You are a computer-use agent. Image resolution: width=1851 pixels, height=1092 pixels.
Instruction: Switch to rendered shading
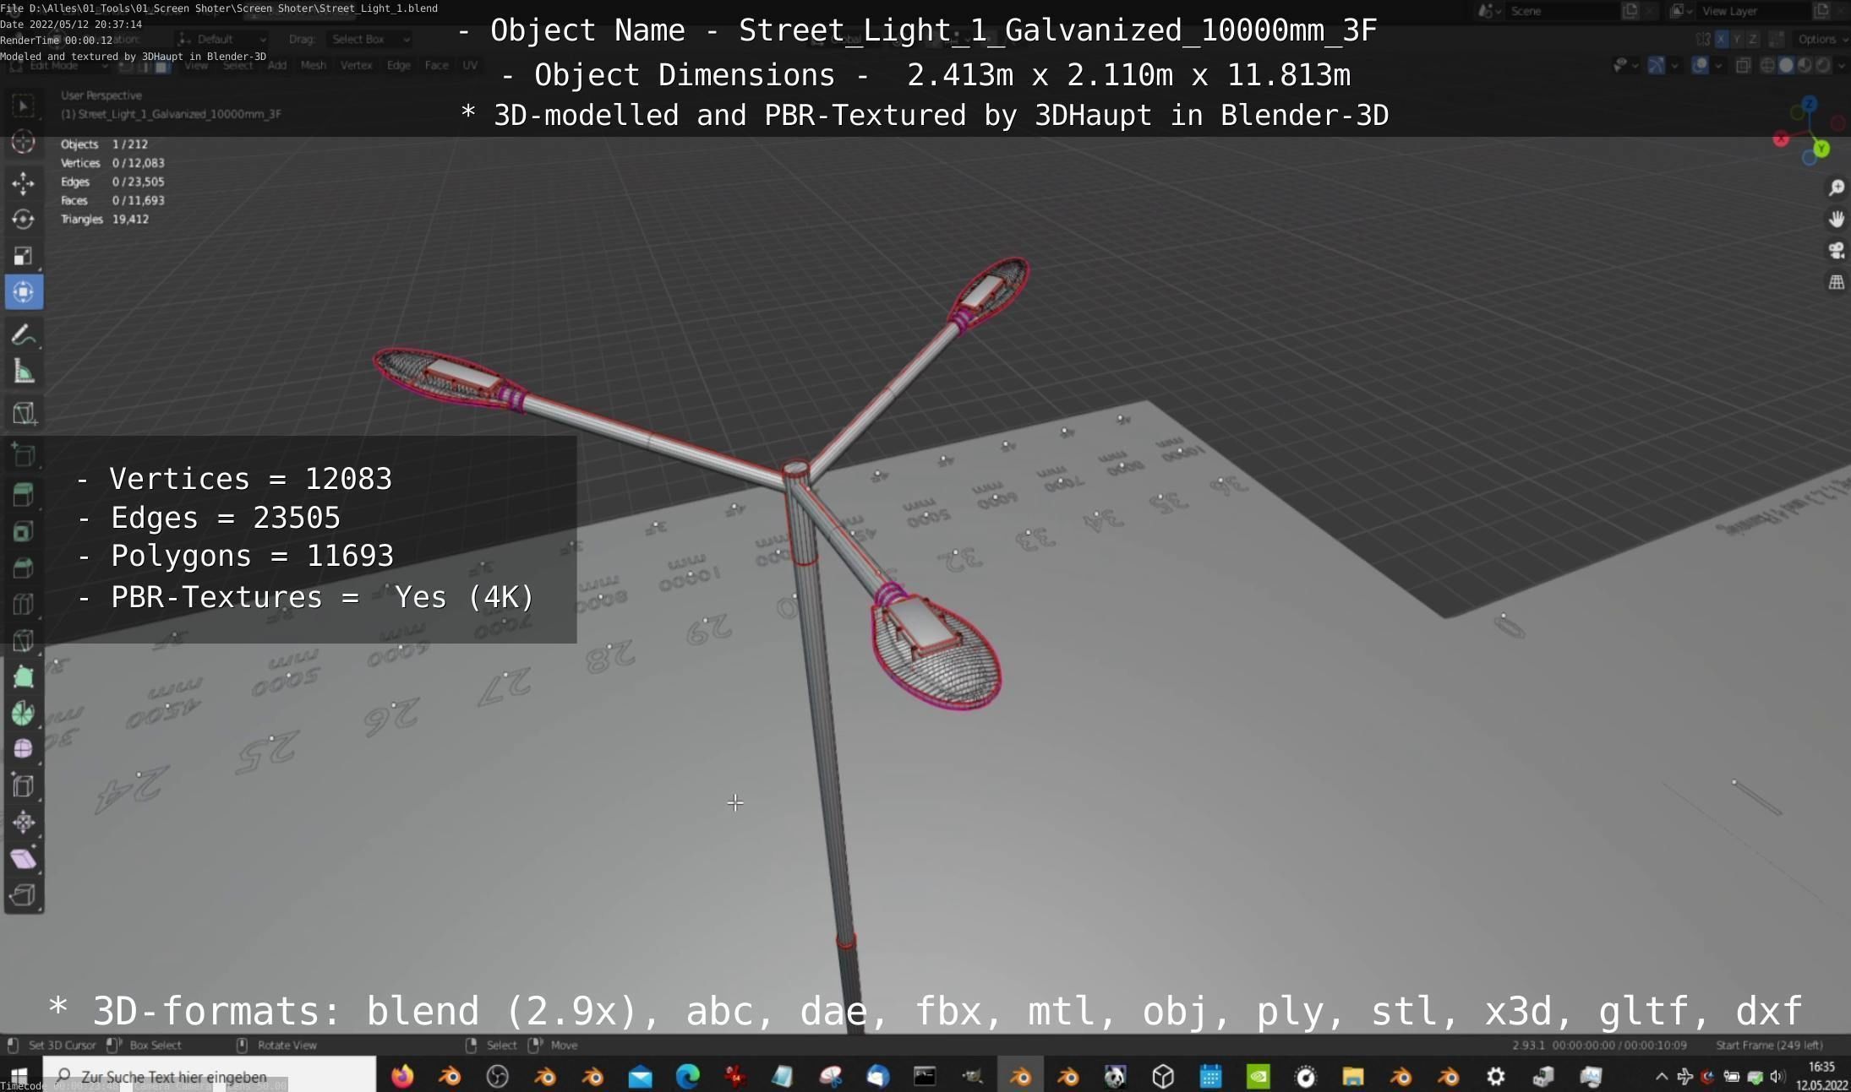pos(1823,66)
